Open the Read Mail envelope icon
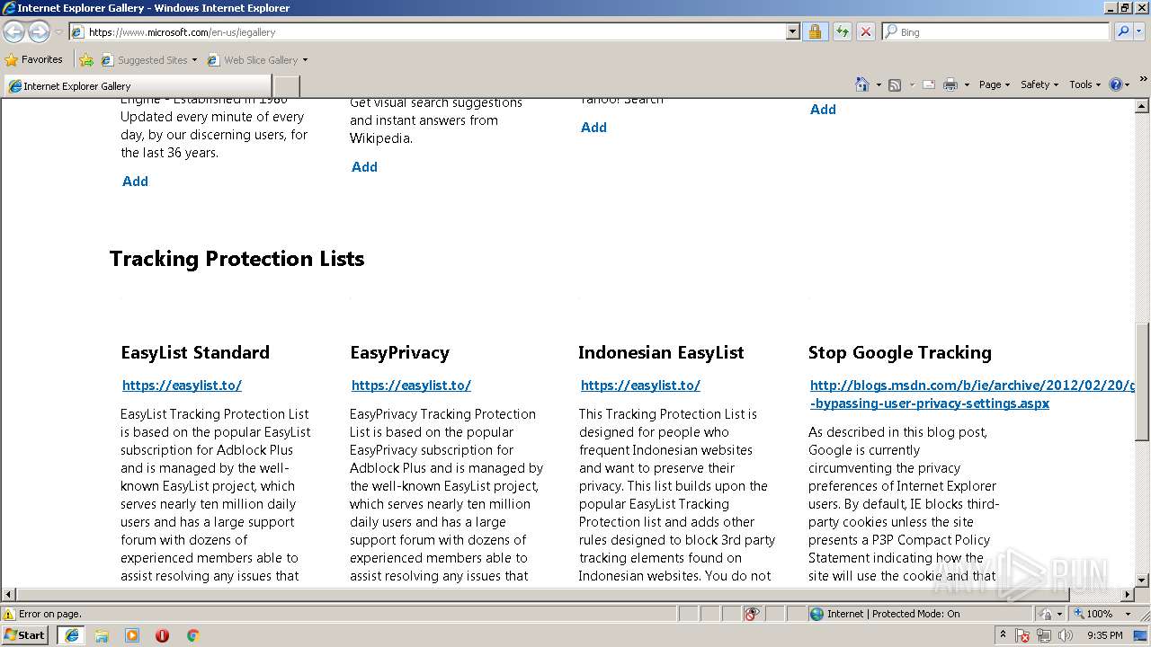 [929, 84]
